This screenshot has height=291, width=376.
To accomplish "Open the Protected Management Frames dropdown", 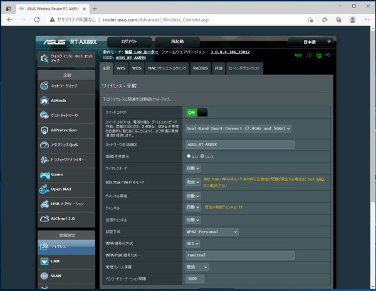I will coord(197,267).
